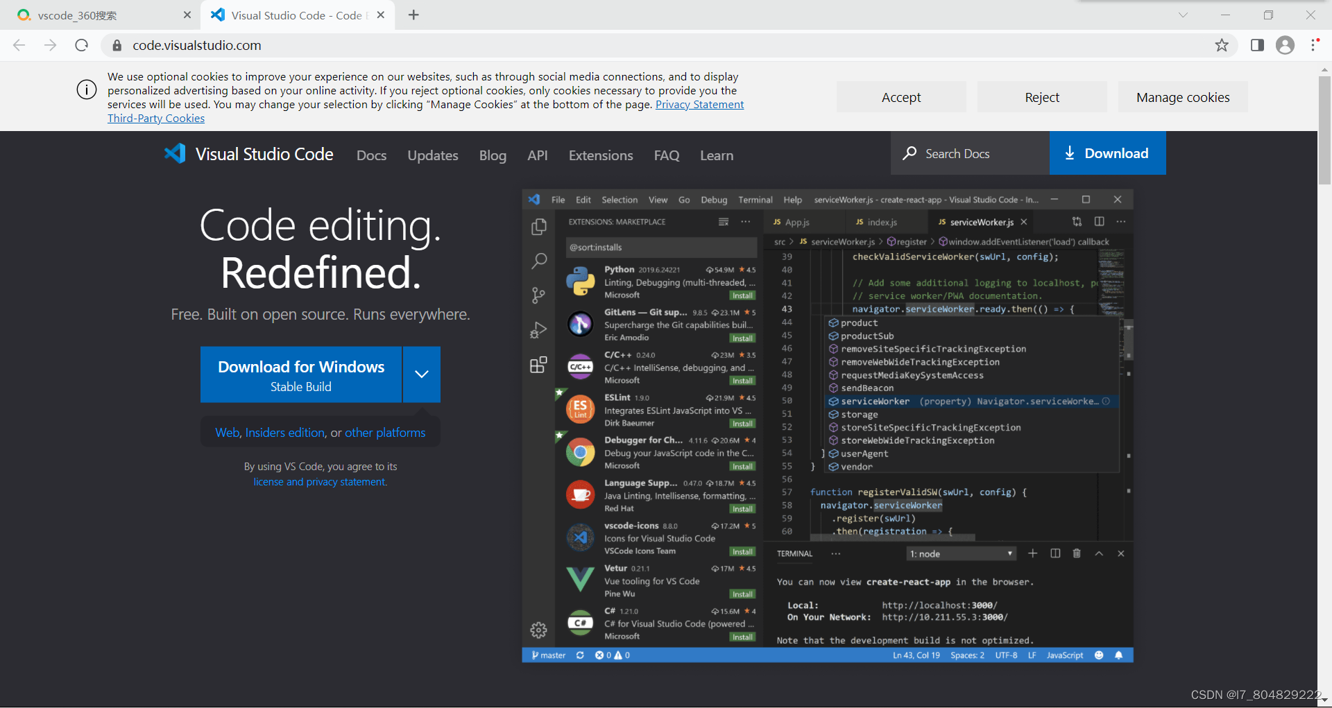Close the vscode_360搜索 tab
Image resolution: width=1332 pixels, height=708 pixels.
click(x=187, y=15)
